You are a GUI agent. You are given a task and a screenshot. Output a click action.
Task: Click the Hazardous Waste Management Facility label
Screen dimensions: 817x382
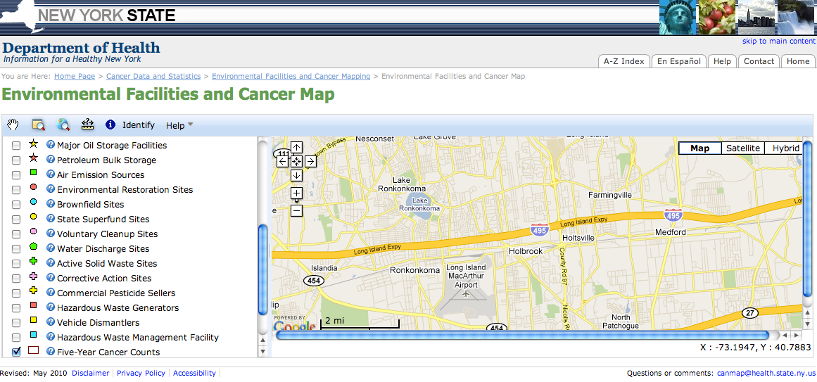[x=137, y=337]
